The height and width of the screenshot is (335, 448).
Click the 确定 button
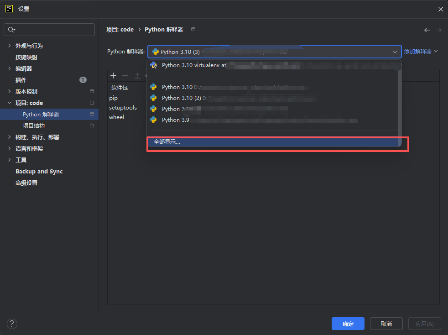[x=348, y=324]
